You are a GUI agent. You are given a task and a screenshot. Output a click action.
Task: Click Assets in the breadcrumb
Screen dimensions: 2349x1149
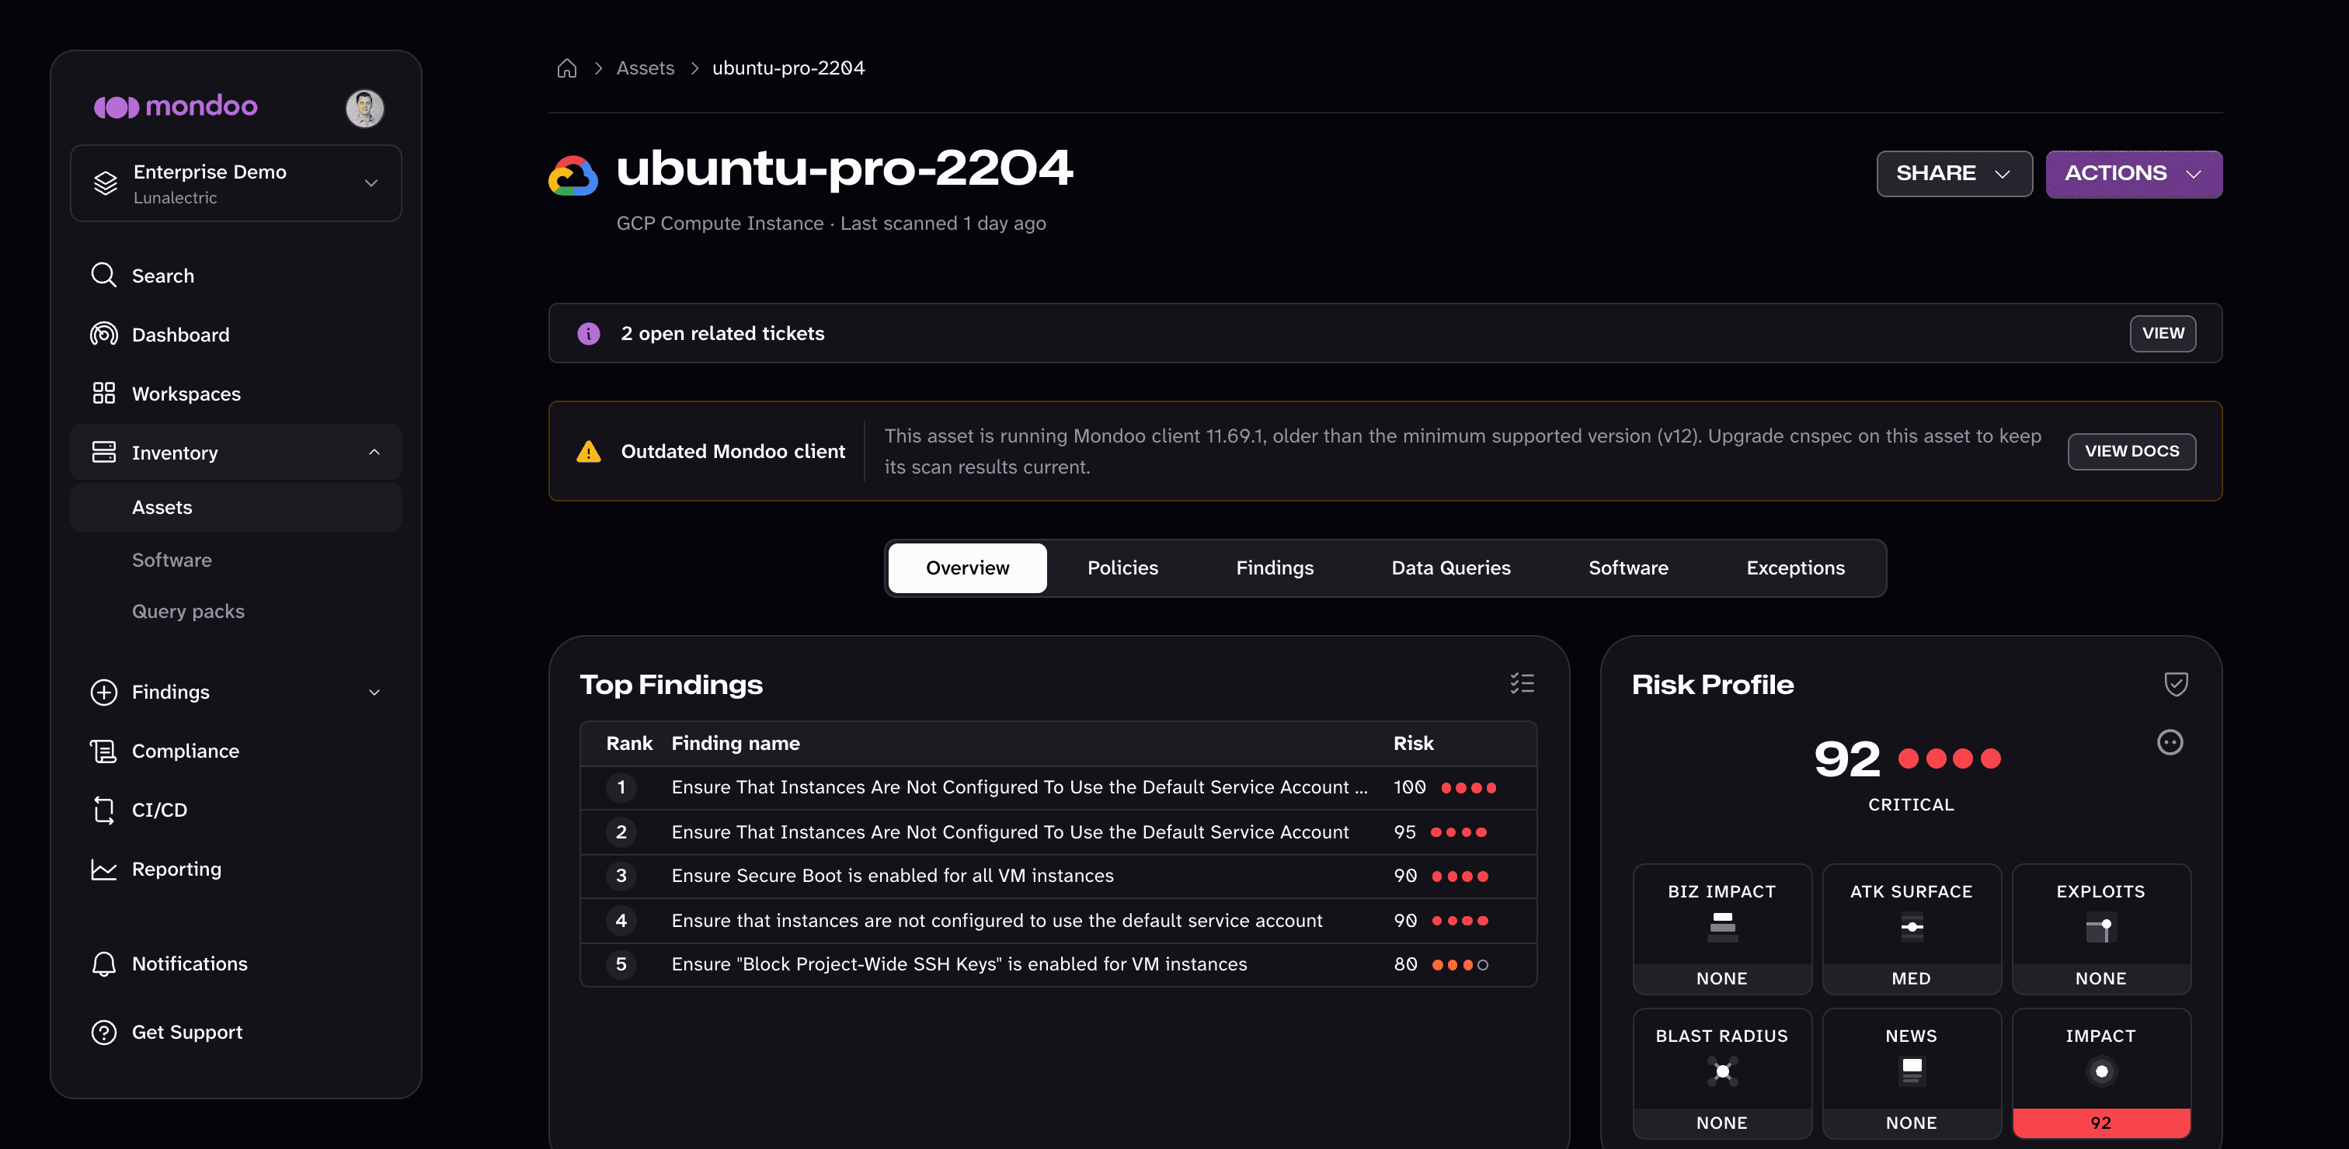pyautogui.click(x=646, y=68)
